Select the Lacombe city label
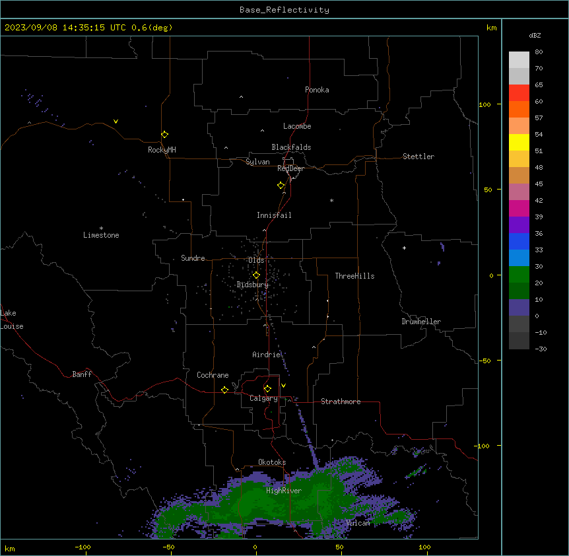The height and width of the screenshot is (556, 569). (297, 126)
